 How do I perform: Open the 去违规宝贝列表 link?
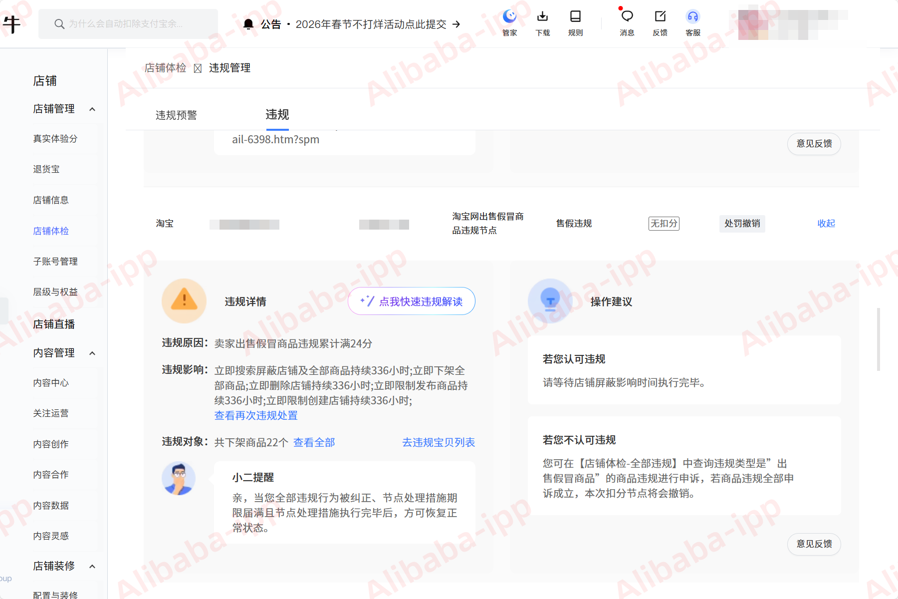[439, 442]
